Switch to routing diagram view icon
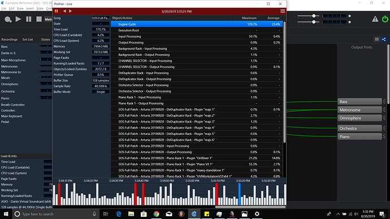The image size is (390, 219). [384, 40]
